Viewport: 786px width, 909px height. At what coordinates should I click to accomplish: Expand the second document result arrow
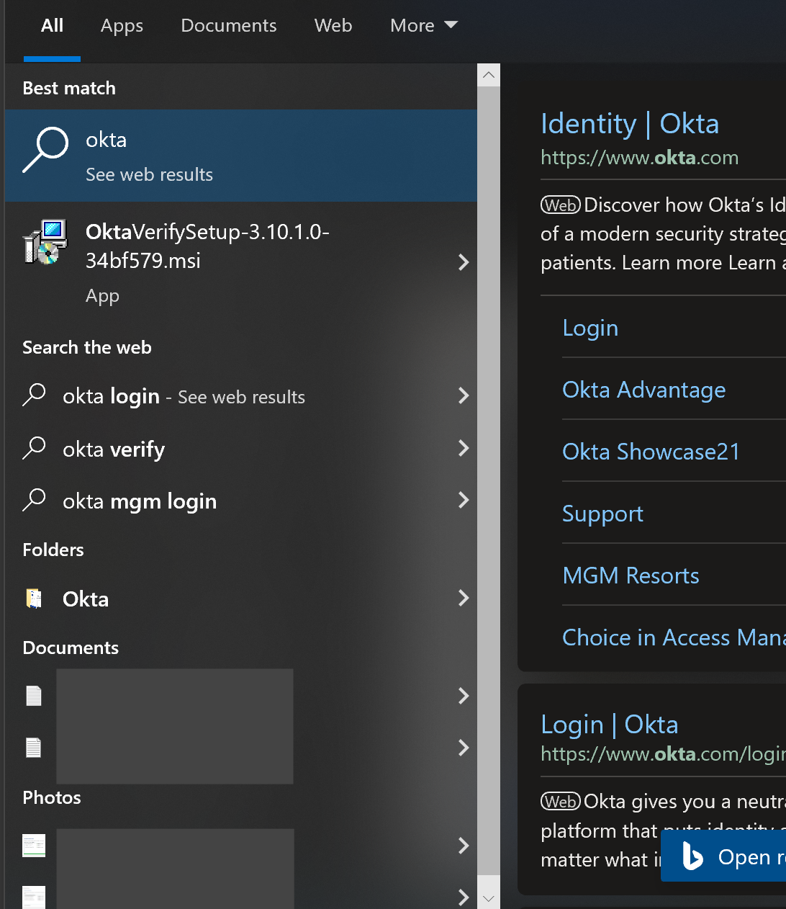coord(464,748)
